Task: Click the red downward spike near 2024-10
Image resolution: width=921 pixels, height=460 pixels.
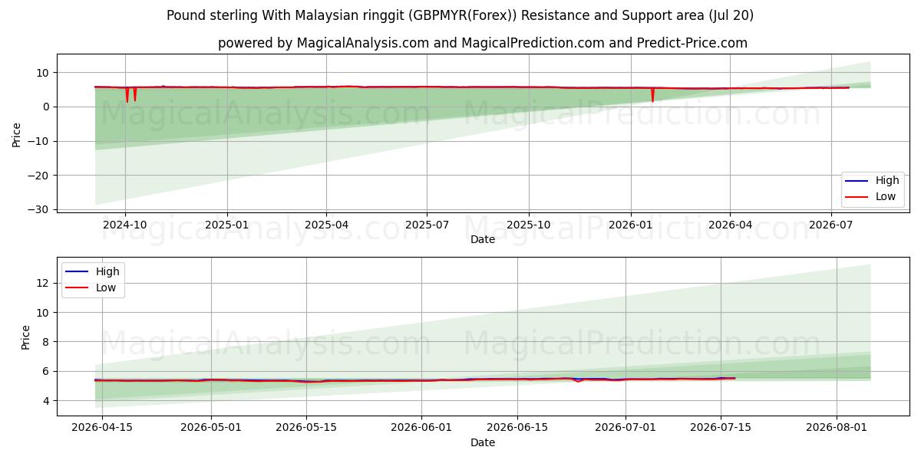Action: click(x=127, y=95)
